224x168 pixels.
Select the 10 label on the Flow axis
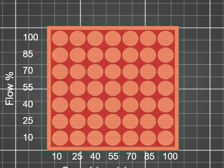click(28, 137)
